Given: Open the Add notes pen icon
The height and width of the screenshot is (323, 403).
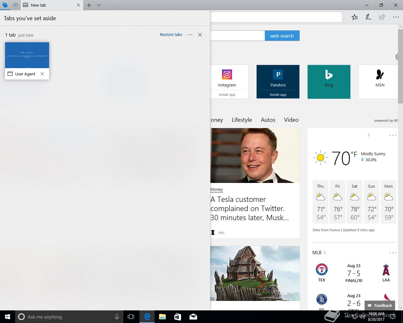Looking at the screenshot, I should pos(368,17).
